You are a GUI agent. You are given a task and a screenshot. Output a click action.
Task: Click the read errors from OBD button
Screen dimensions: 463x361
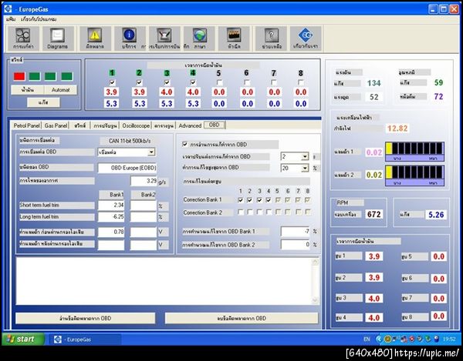86,319
